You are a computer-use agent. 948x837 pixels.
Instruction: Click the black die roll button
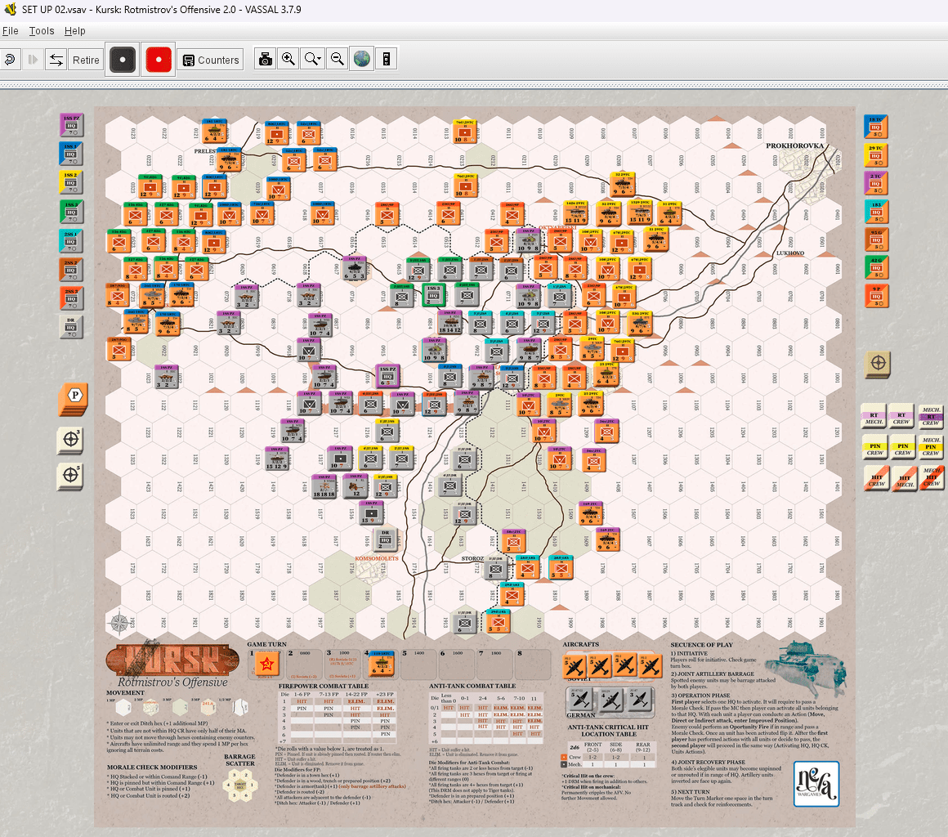(123, 60)
